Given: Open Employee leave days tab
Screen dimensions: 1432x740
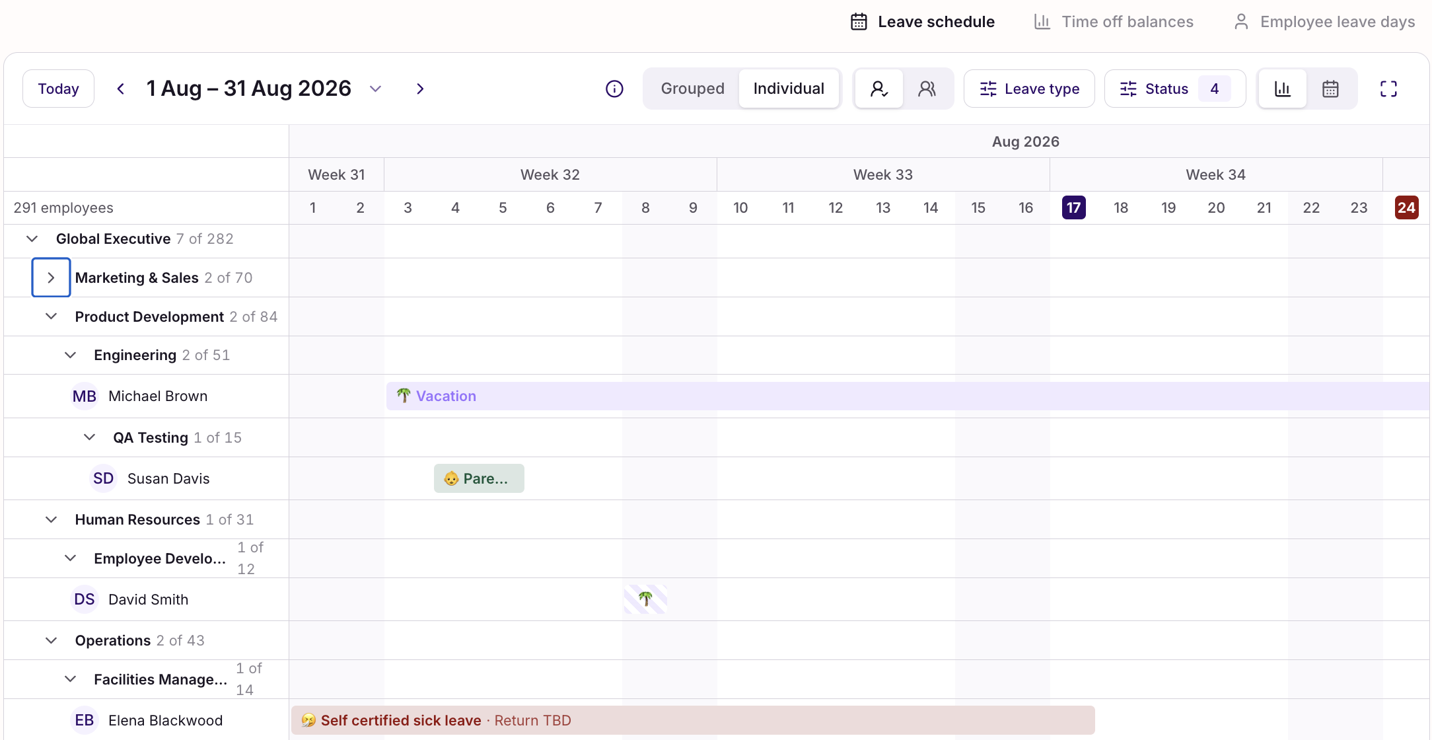Looking at the screenshot, I should click(x=1324, y=22).
